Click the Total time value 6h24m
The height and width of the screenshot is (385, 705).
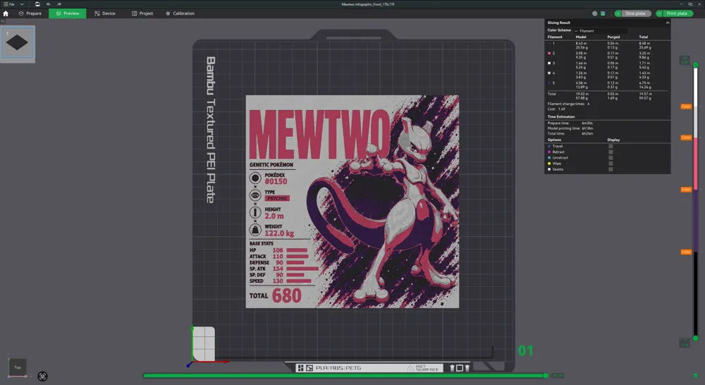(587, 133)
